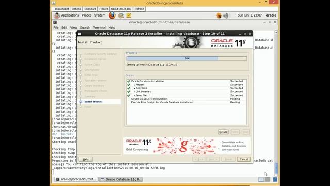The width and height of the screenshot is (330, 186).
Task: Switch to oracle@oracledb terminal taskbar item
Action: pyautogui.click(x=76, y=179)
